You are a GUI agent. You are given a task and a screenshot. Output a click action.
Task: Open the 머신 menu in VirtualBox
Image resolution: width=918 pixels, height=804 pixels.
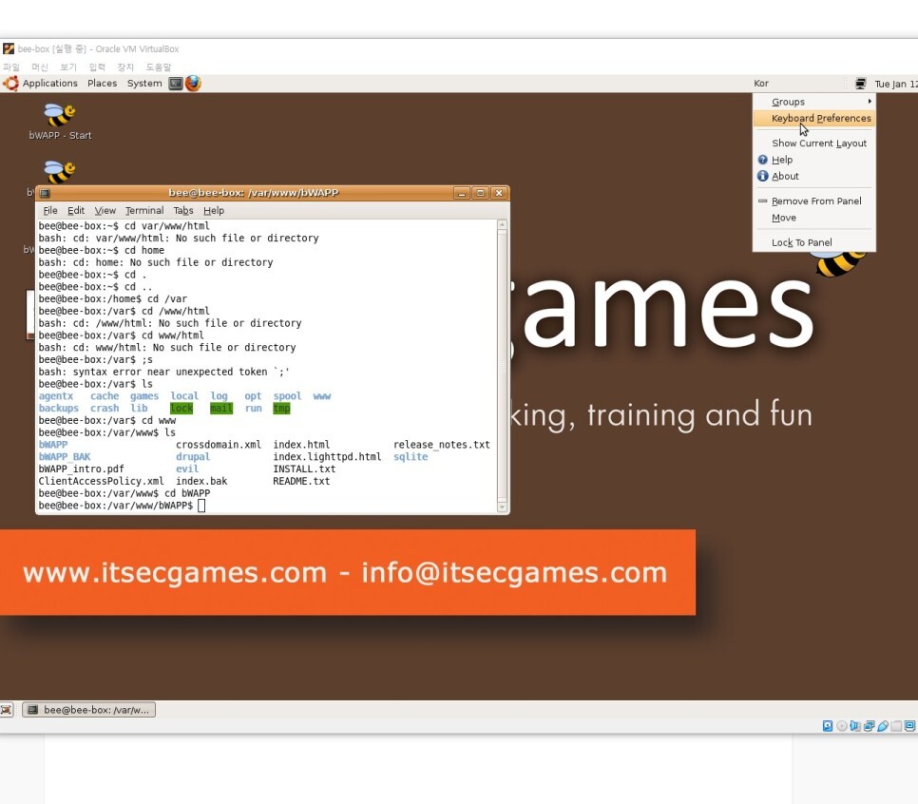40,67
